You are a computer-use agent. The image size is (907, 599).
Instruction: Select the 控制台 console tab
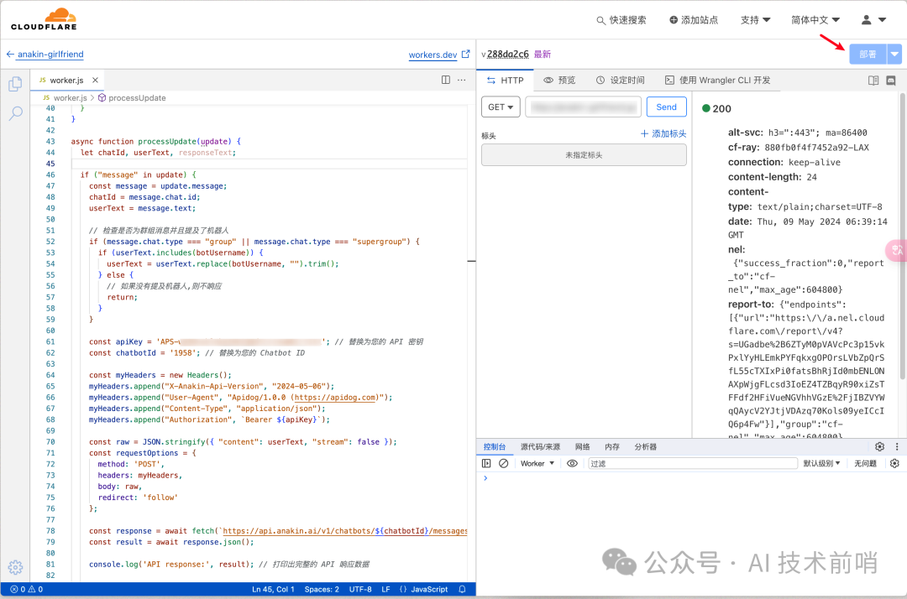point(495,446)
